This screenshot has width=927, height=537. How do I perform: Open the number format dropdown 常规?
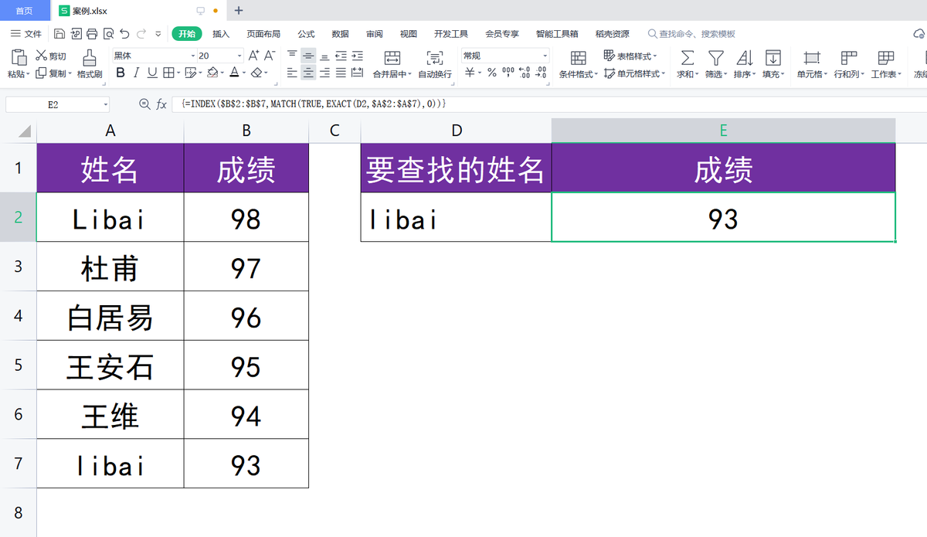coord(545,56)
